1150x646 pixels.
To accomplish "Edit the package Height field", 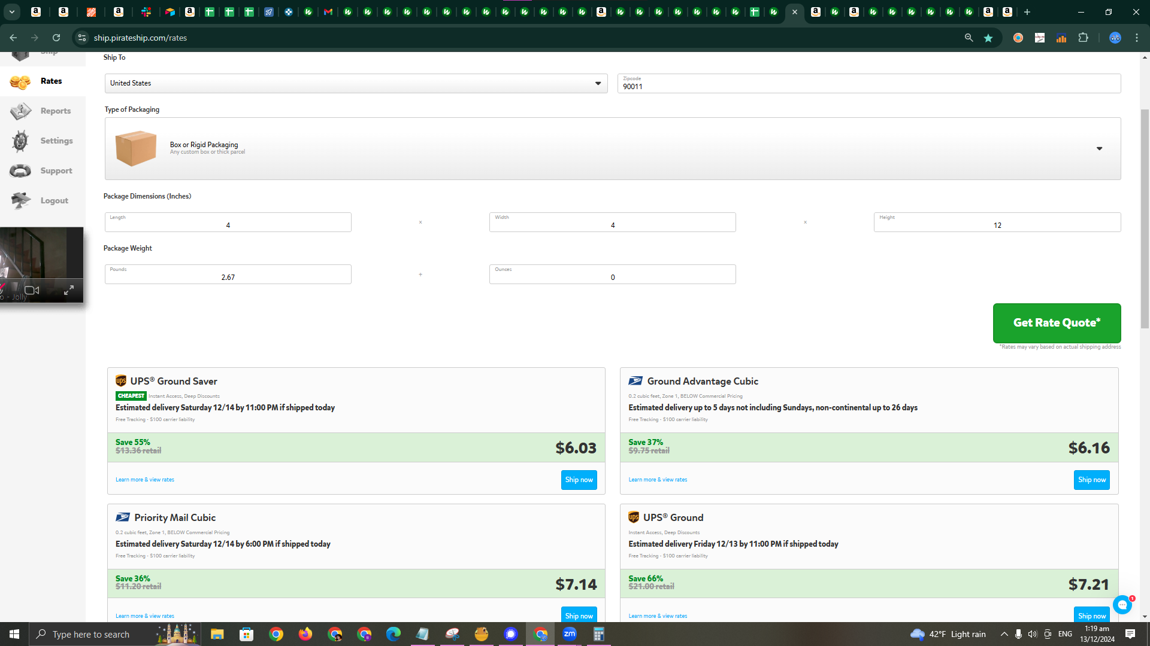I will [997, 222].
